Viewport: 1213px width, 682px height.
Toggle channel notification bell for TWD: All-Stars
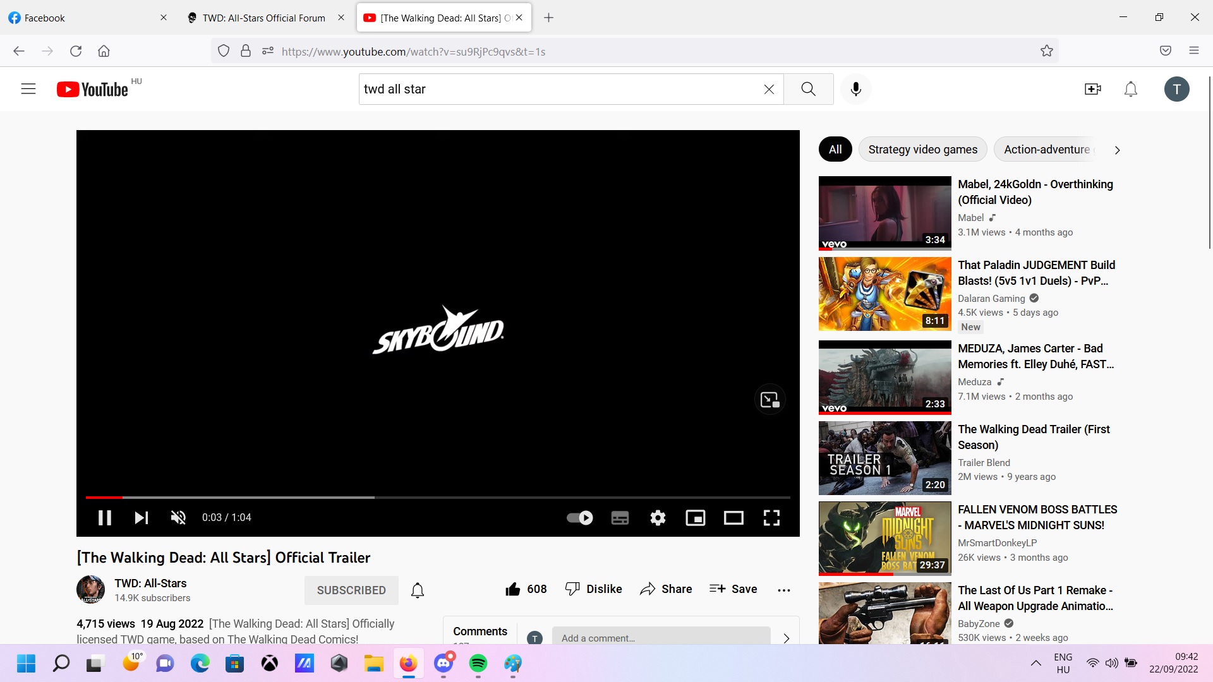coord(418,590)
